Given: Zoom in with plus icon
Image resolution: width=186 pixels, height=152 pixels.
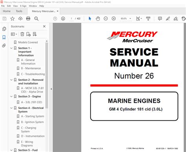Looking at the screenshot, I should pyautogui.click(x=114, y=18).
